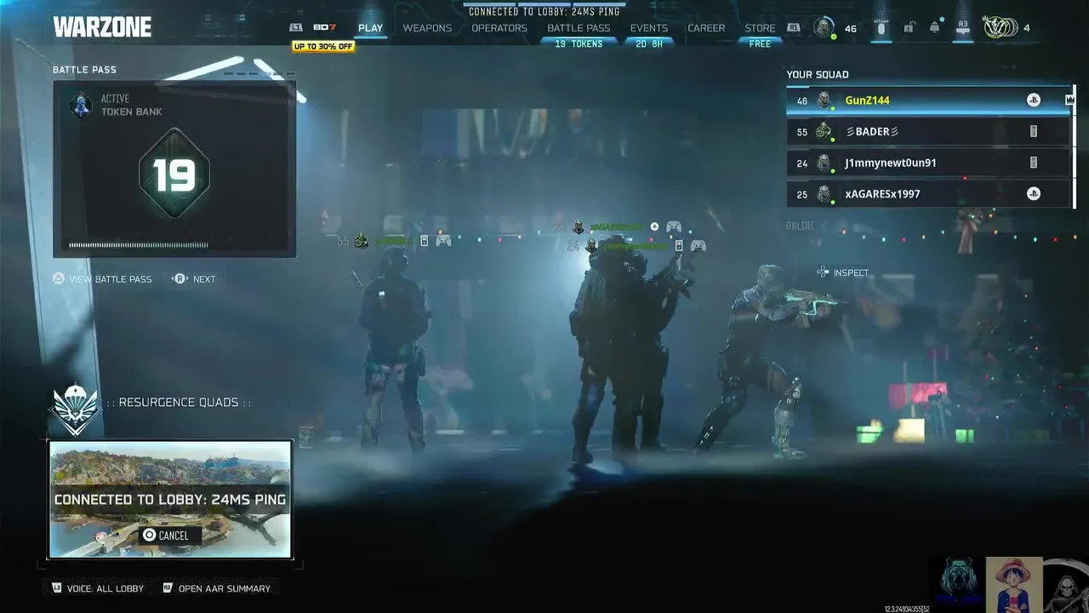Click the 'CONNECTED TO LOBBY' status text at the top

[544, 12]
